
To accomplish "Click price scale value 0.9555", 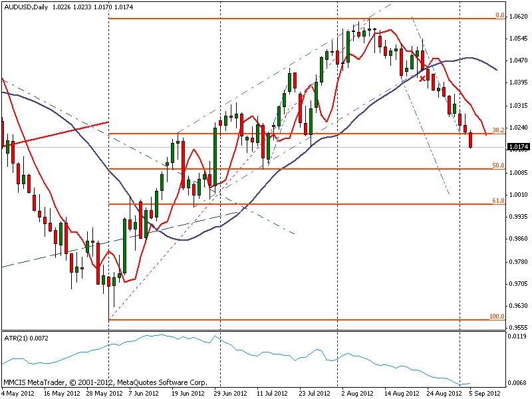I will (519, 328).
